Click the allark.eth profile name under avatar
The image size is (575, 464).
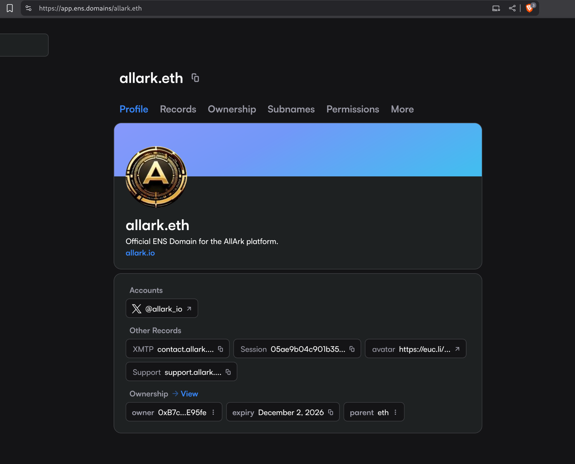coord(157,225)
